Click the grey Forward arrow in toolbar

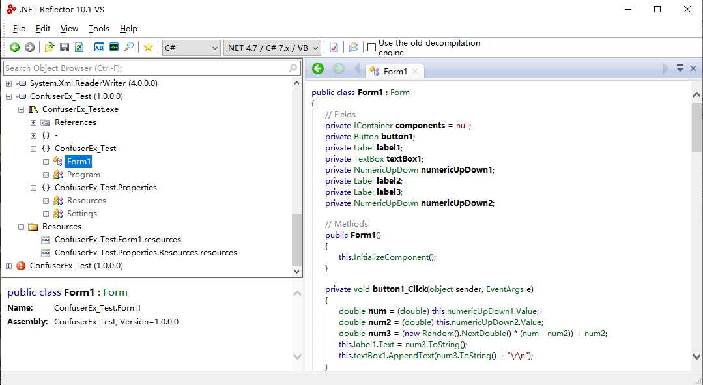[29, 47]
